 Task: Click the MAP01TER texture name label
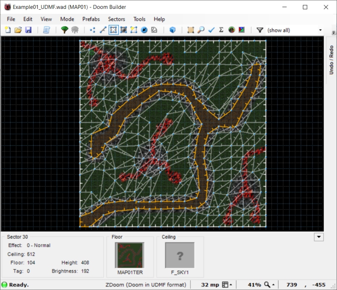[x=130, y=272]
